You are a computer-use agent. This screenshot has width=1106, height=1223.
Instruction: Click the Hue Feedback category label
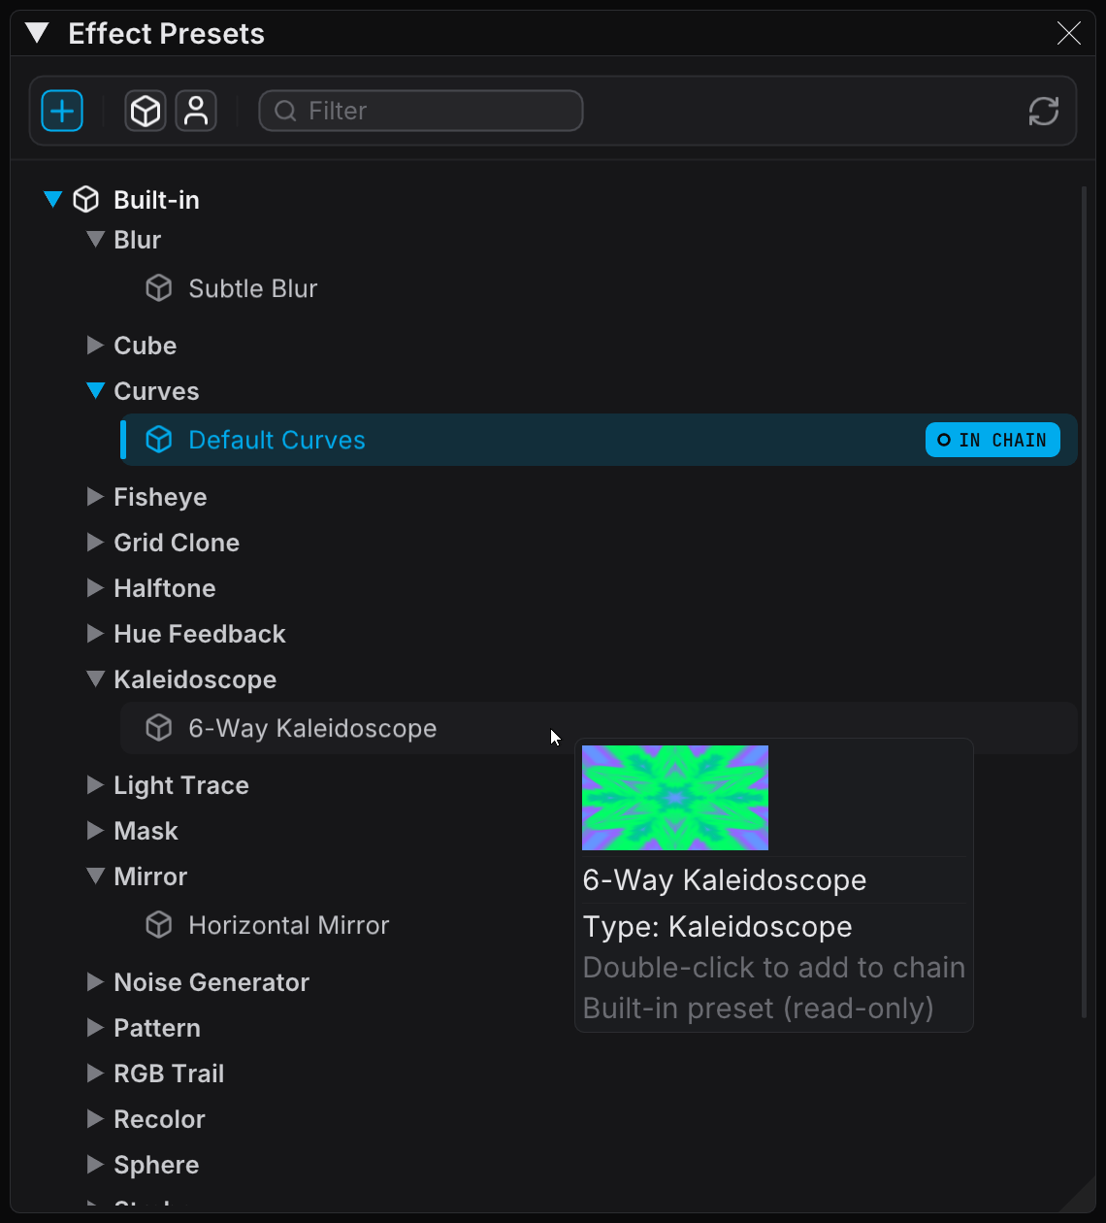[x=200, y=634]
